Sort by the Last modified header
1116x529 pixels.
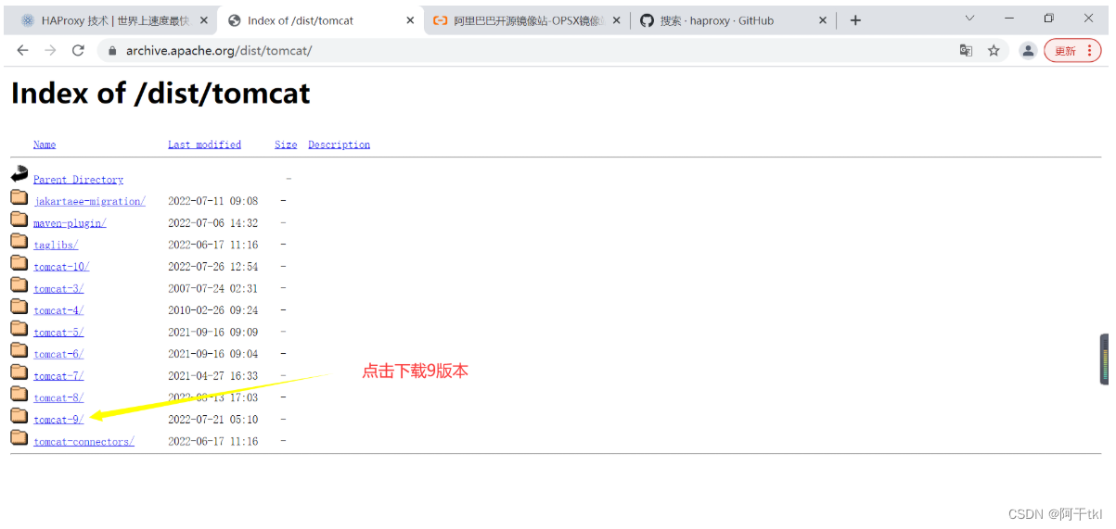(x=204, y=145)
